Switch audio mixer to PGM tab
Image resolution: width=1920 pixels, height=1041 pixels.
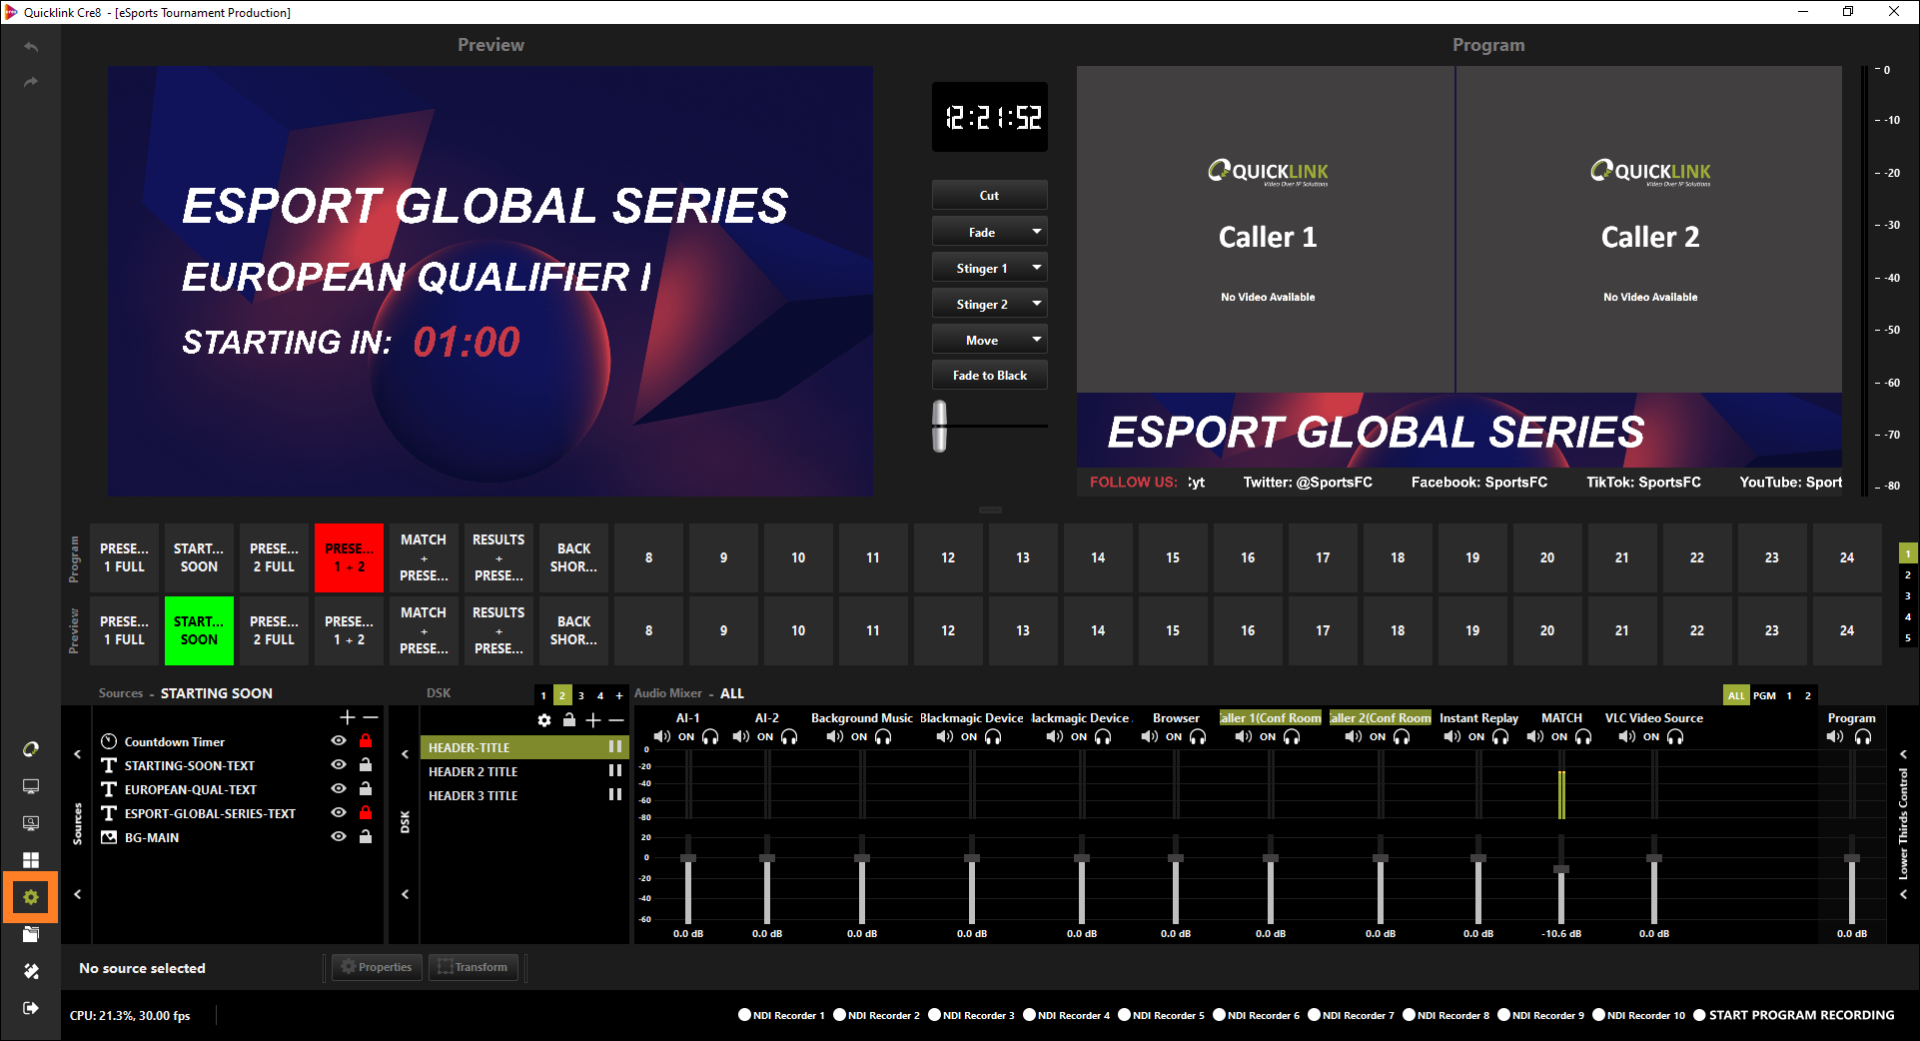click(1764, 695)
